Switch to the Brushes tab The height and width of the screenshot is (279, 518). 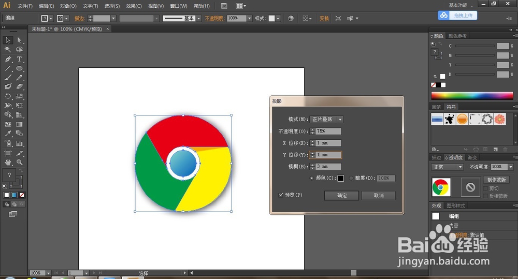click(x=436, y=107)
